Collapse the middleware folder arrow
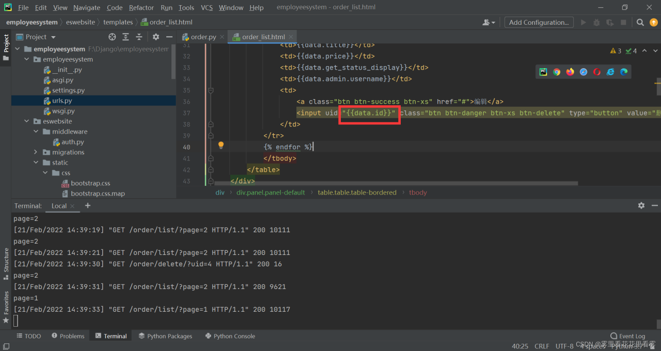 point(36,132)
